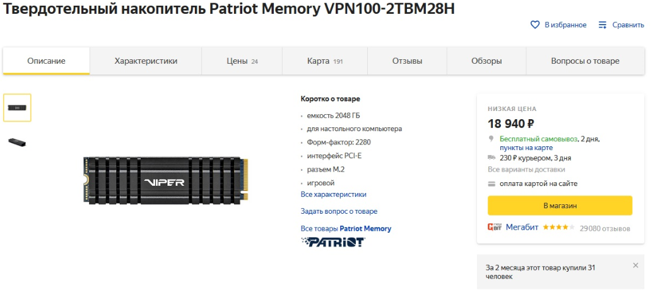Open the Карта tab
The width and height of the screenshot is (653, 297).
coord(324,61)
